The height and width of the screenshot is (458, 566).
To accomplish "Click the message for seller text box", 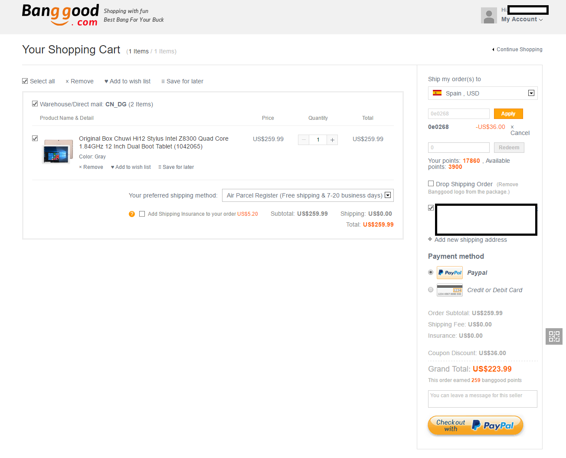I will pos(483,399).
